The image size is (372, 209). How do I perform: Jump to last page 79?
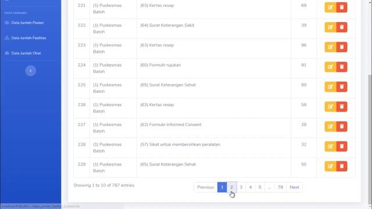[280, 187]
